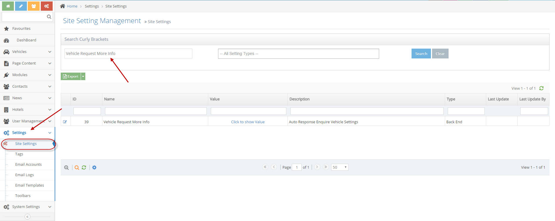This screenshot has height=221, width=555.
Task: Open Email Templates in the sidebar
Action: (29, 185)
